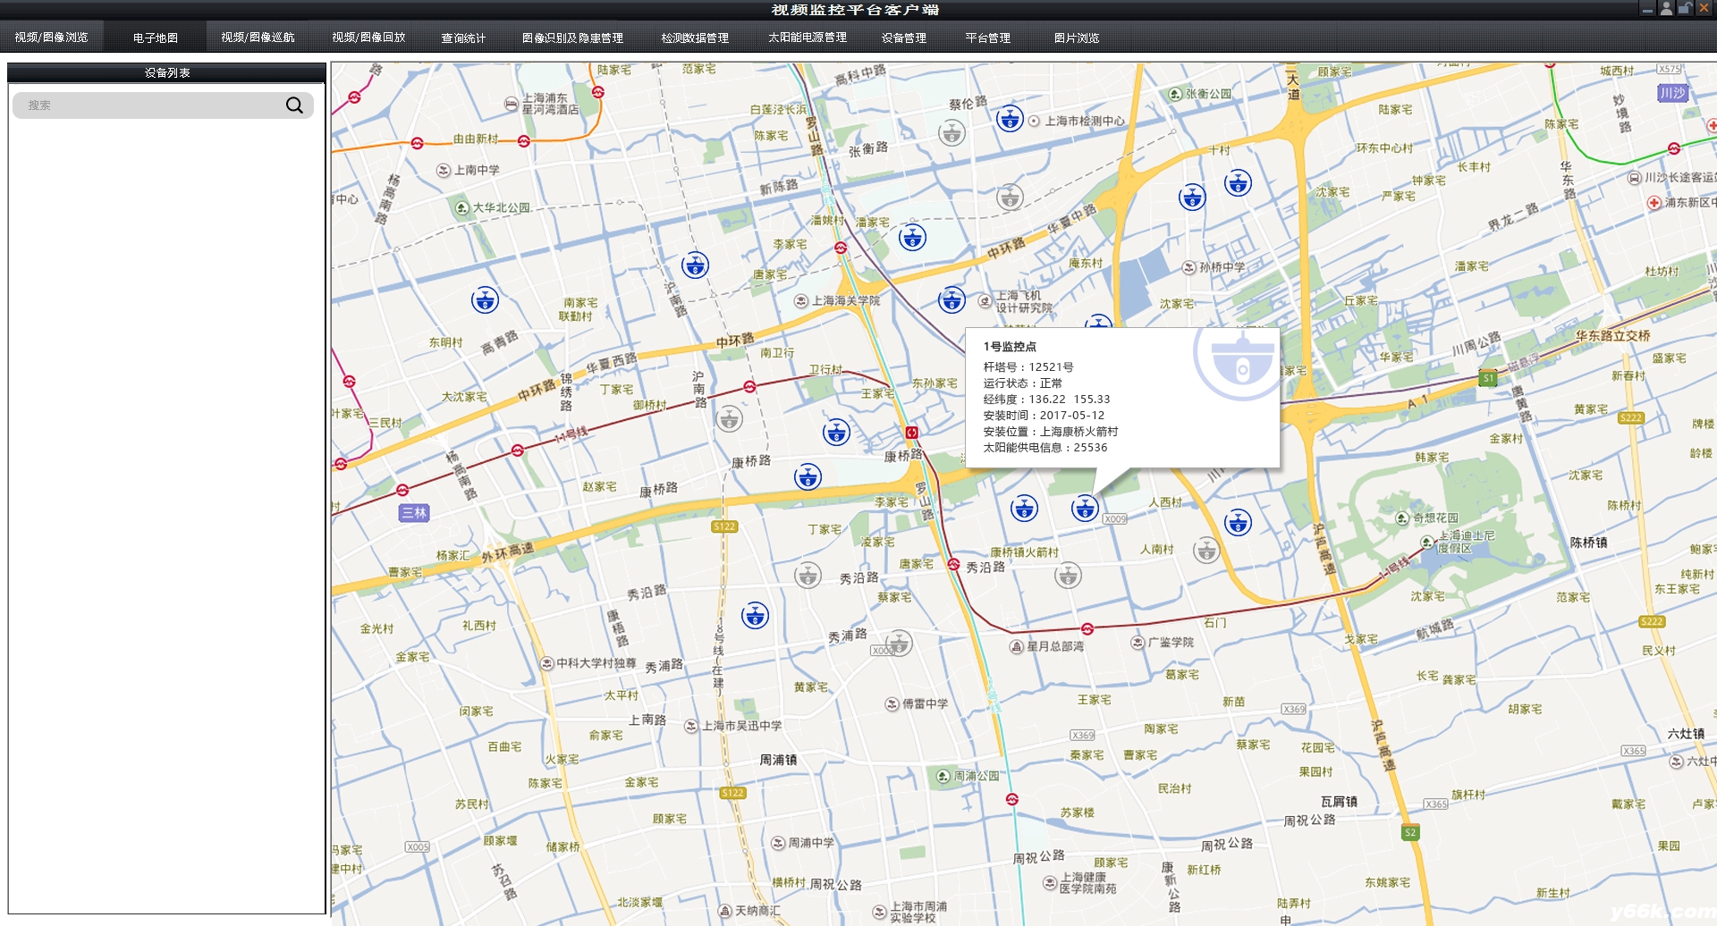
Task: Select blue camera marker right of 人西村
Action: click(1238, 521)
